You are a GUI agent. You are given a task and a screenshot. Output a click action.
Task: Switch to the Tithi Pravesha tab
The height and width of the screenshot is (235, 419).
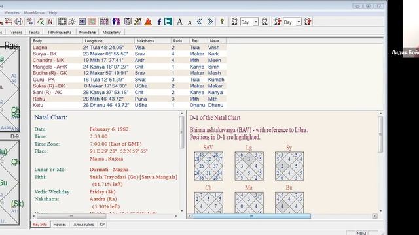point(60,32)
